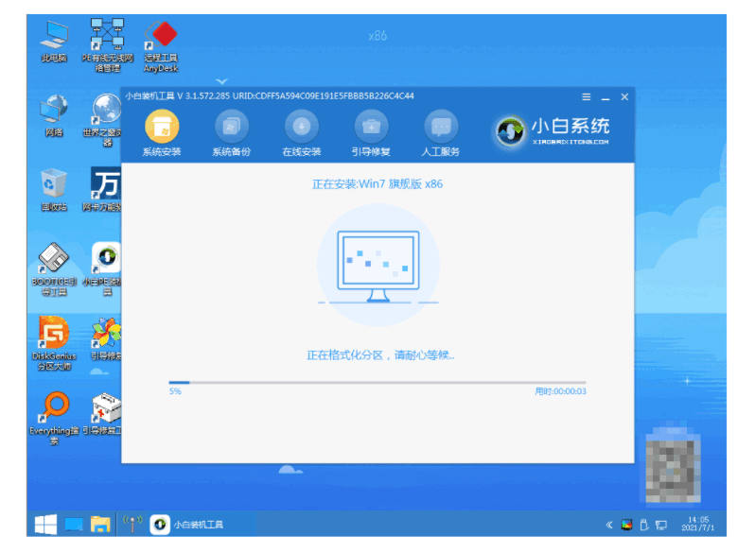Click 正在安装:Win7 旗舰版 x86 heading
The height and width of the screenshot is (553, 755).
tap(377, 184)
